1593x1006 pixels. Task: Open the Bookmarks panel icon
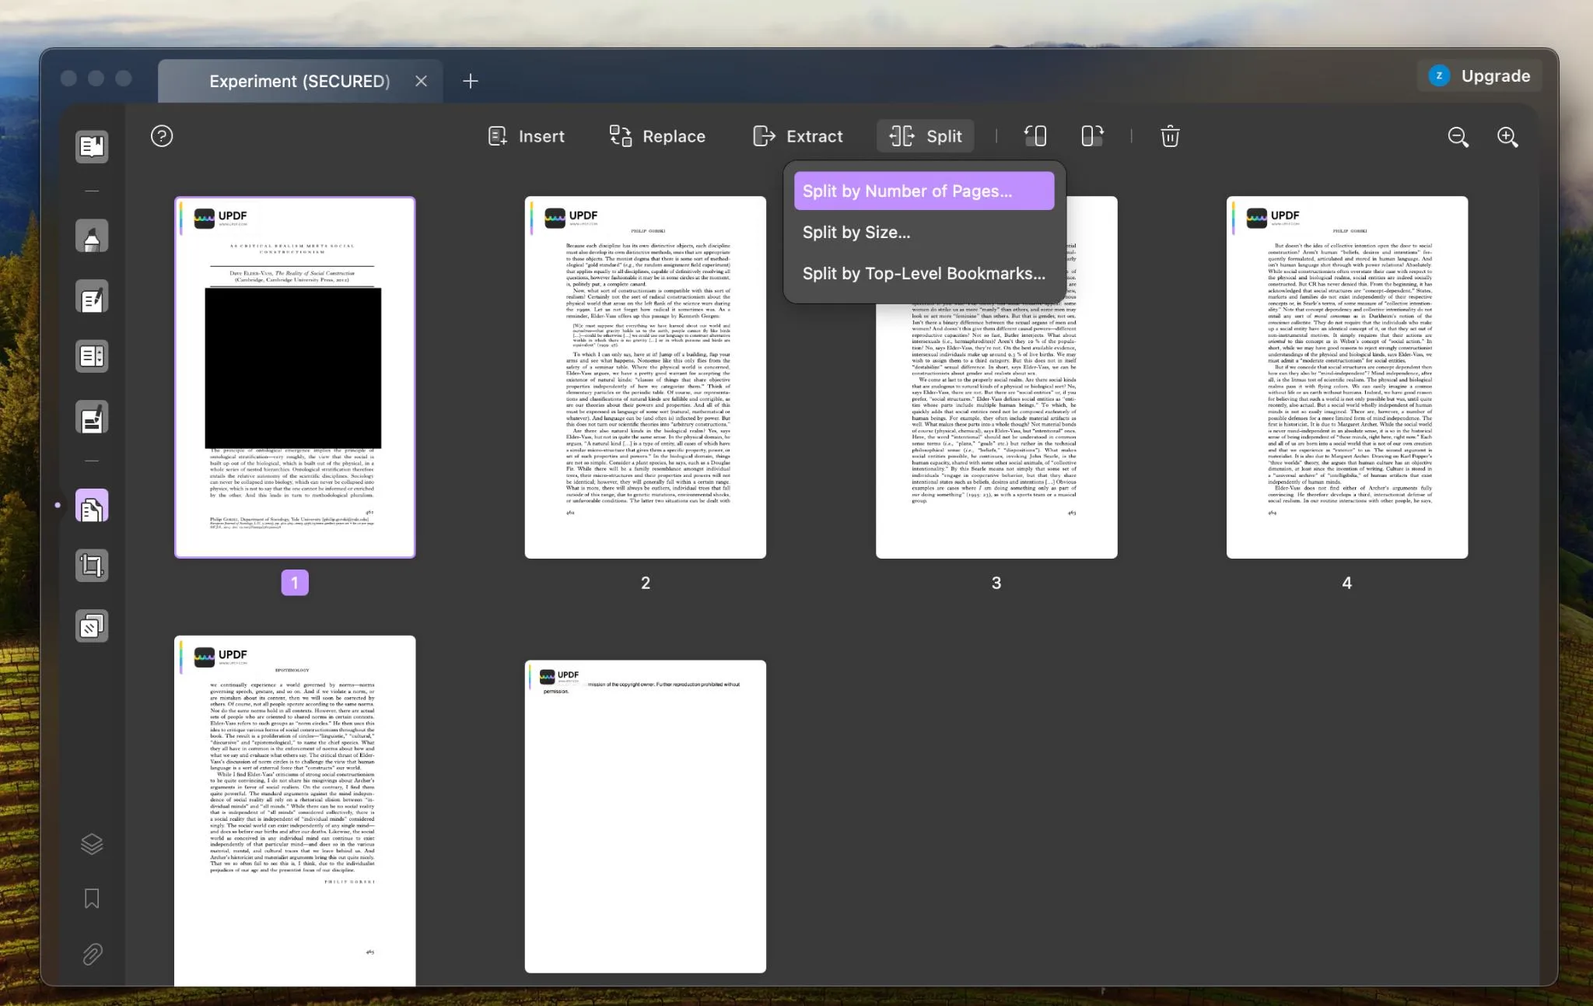click(x=92, y=899)
